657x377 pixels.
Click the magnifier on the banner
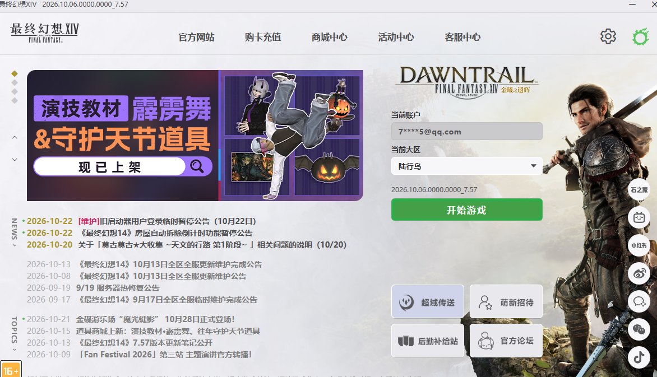[x=197, y=166]
